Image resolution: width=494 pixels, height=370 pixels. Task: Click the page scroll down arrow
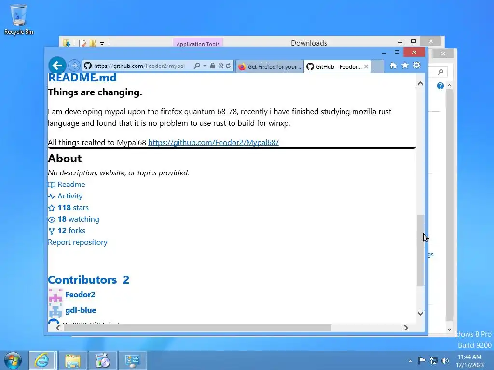point(420,313)
